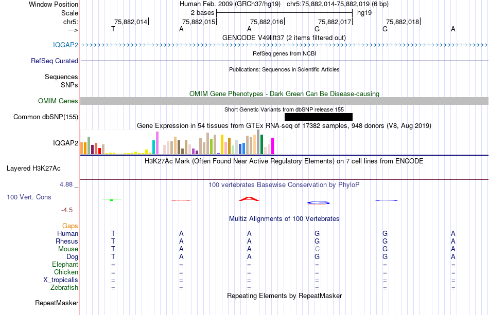Image resolution: width=489 pixels, height=315 pixels.
Task: Click the RefSeq genes from NCBI title
Action: coord(284,53)
